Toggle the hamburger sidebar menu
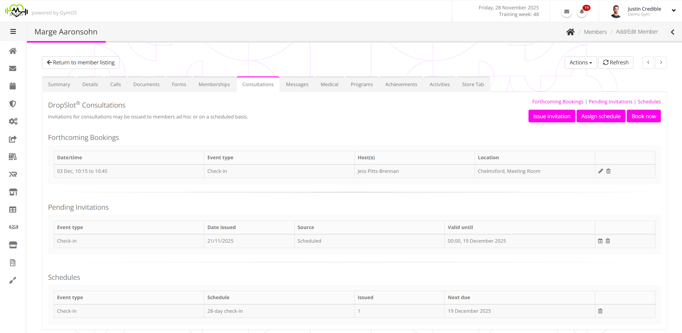Image resolution: width=682 pixels, height=333 pixels. (x=13, y=31)
